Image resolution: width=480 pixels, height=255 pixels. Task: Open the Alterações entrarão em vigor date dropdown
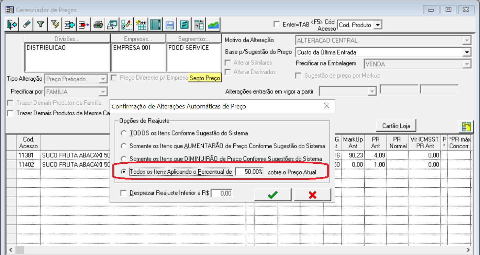click(x=371, y=91)
